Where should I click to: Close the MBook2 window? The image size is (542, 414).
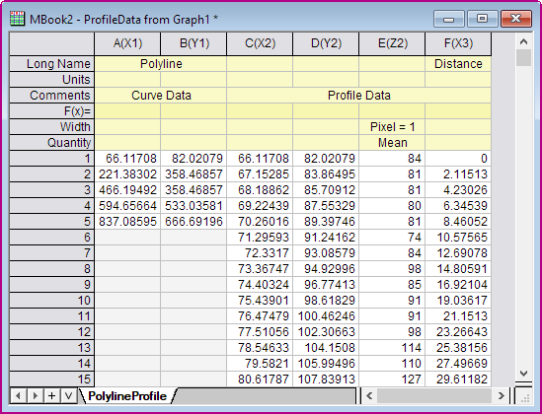515,19
